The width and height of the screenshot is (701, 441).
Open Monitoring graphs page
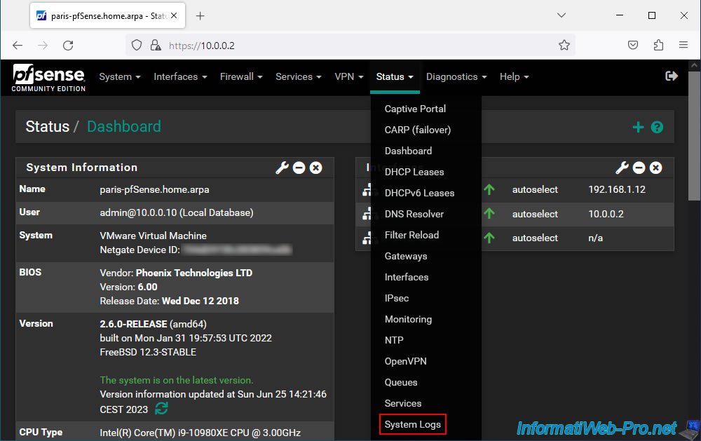tap(408, 319)
